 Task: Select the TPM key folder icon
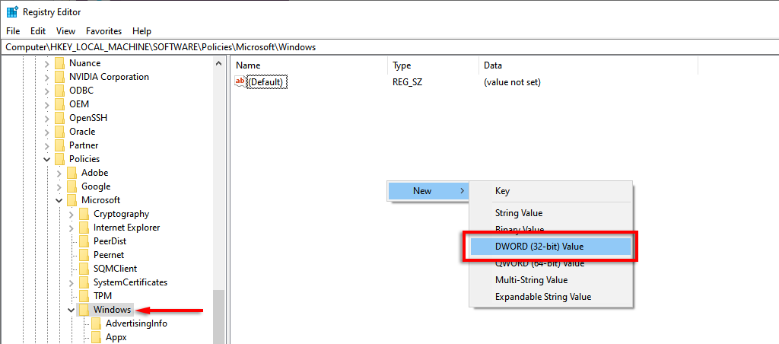coord(84,296)
